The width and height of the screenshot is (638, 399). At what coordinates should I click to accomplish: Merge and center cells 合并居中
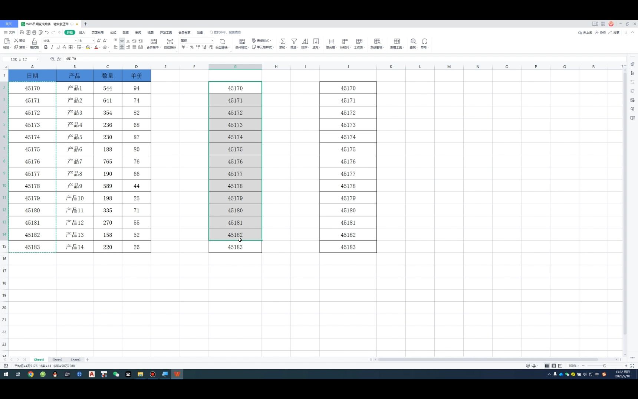pyautogui.click(x=154, y=43)
